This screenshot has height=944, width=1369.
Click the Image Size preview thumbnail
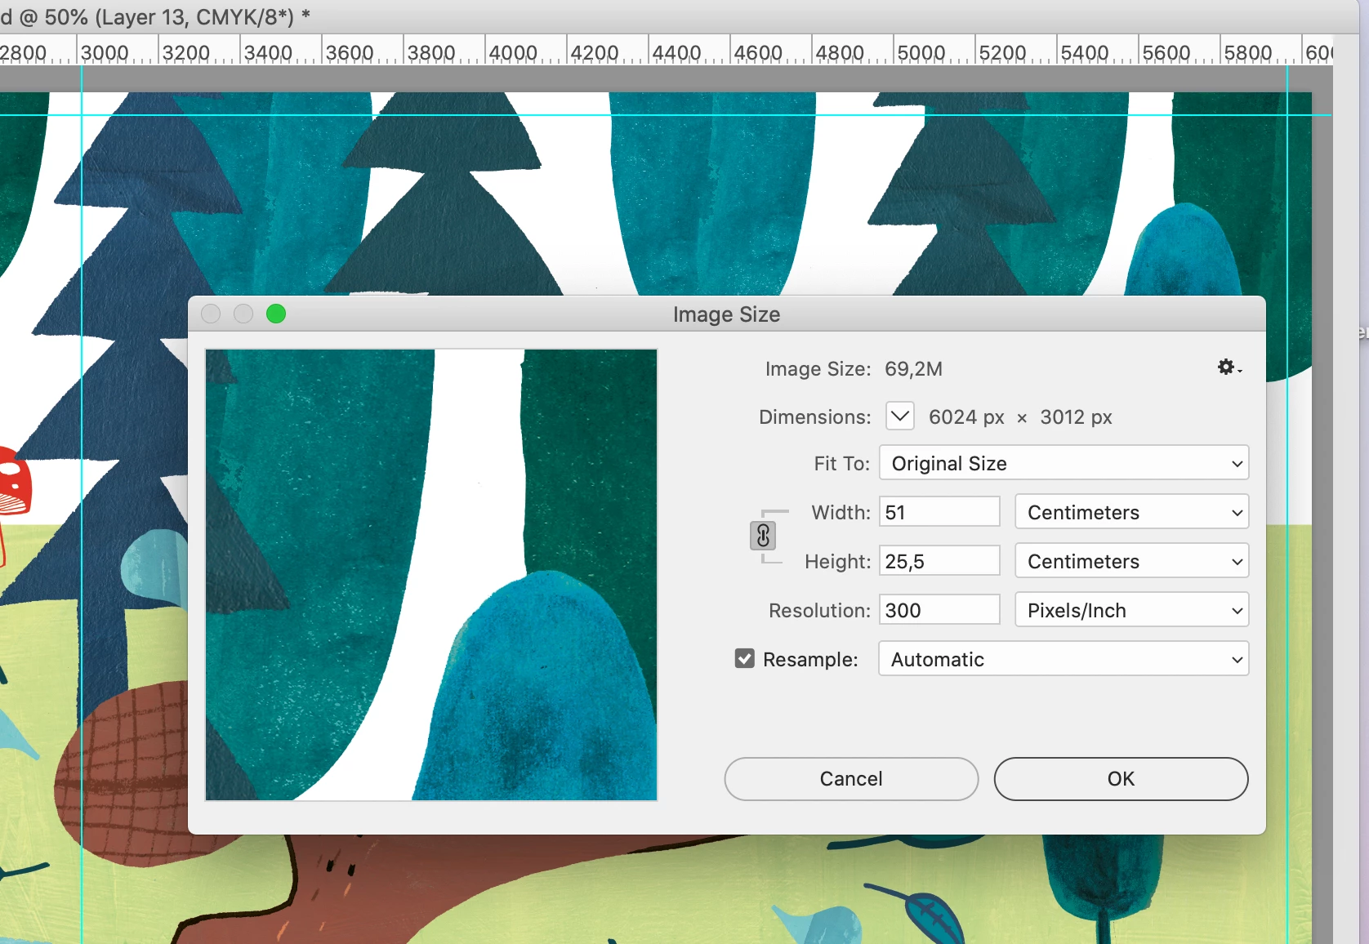(431, 575)
